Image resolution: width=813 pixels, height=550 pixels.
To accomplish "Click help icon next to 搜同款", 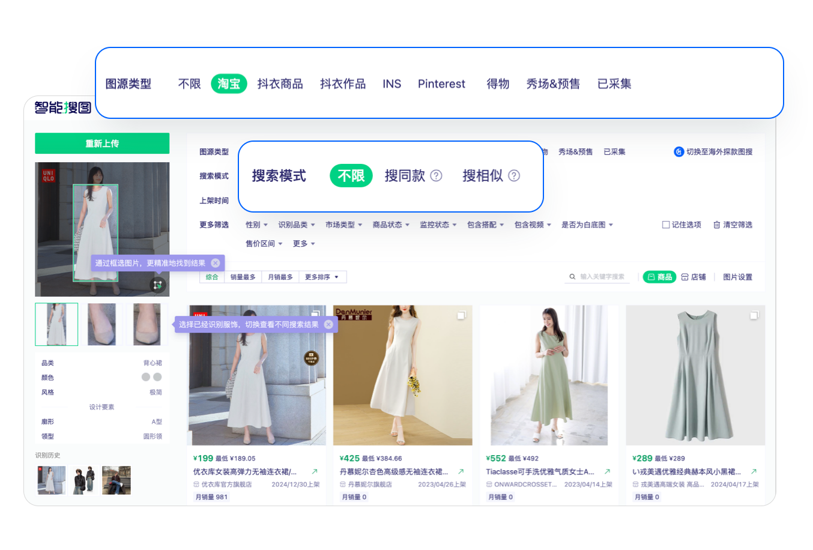I will pos(437,176).
